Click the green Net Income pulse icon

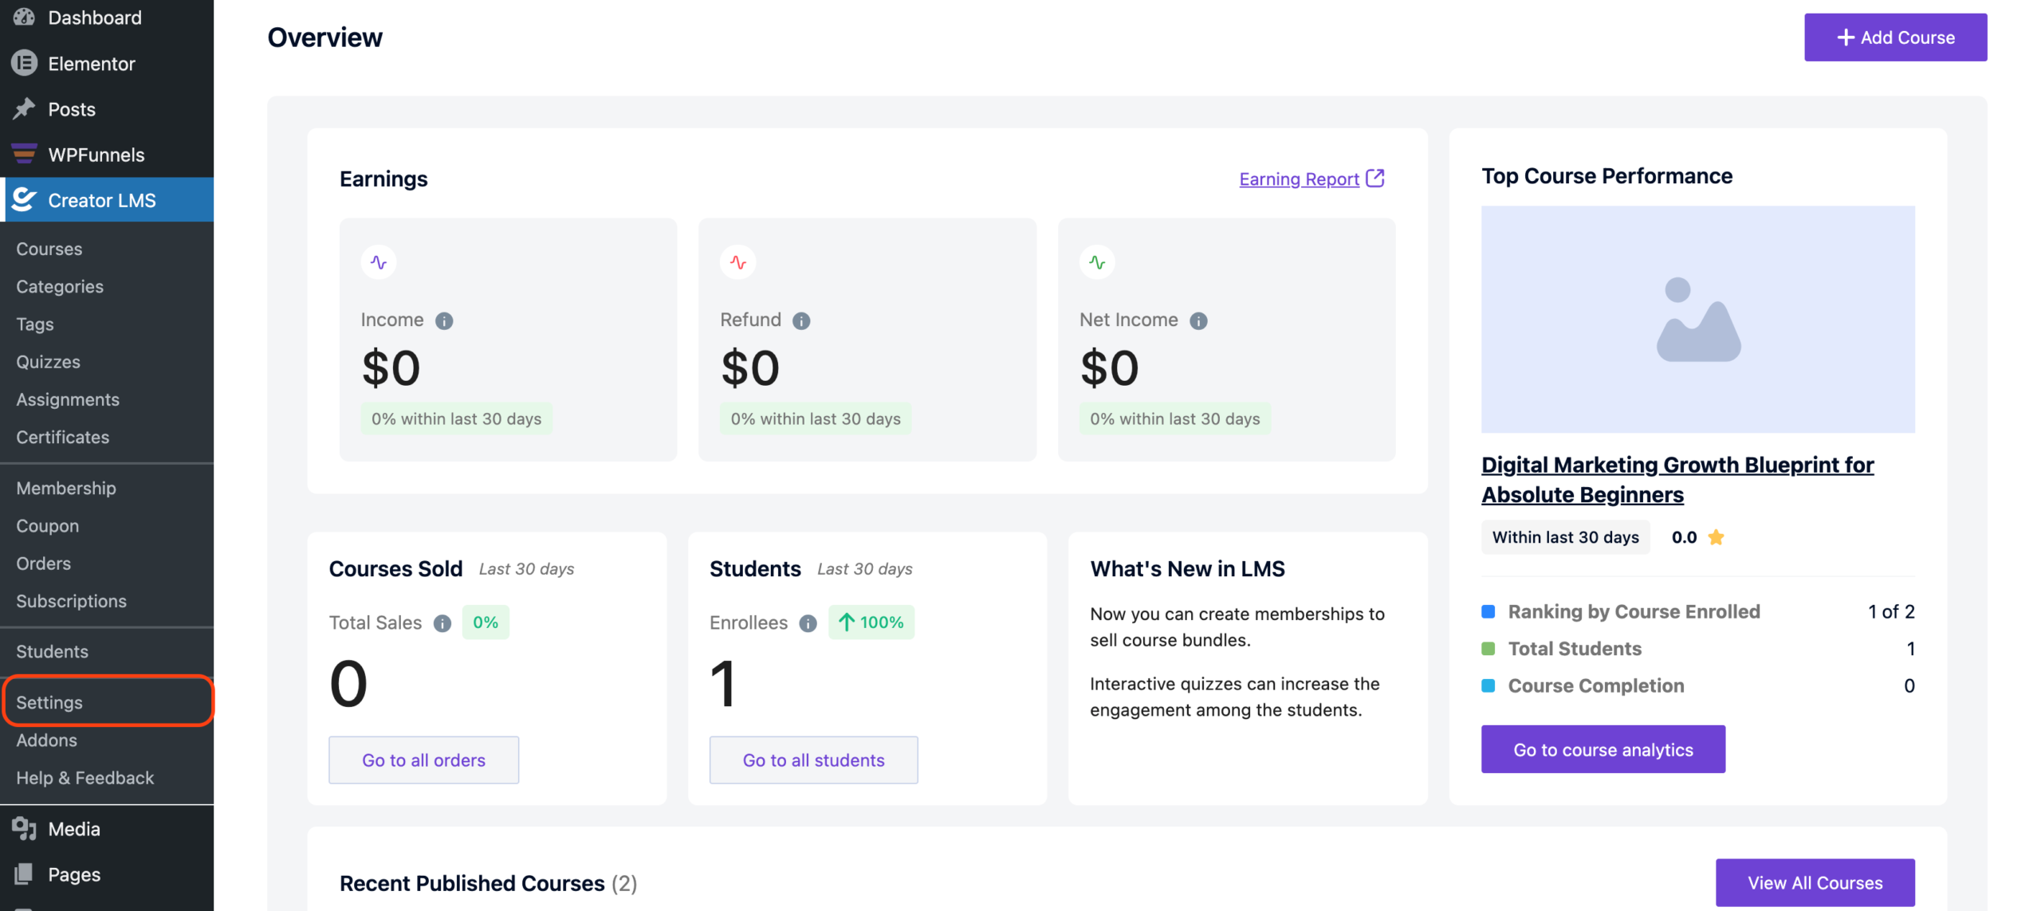(1097, 262)
